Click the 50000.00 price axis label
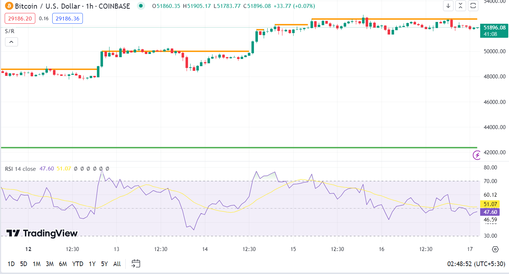 (494, 51)
